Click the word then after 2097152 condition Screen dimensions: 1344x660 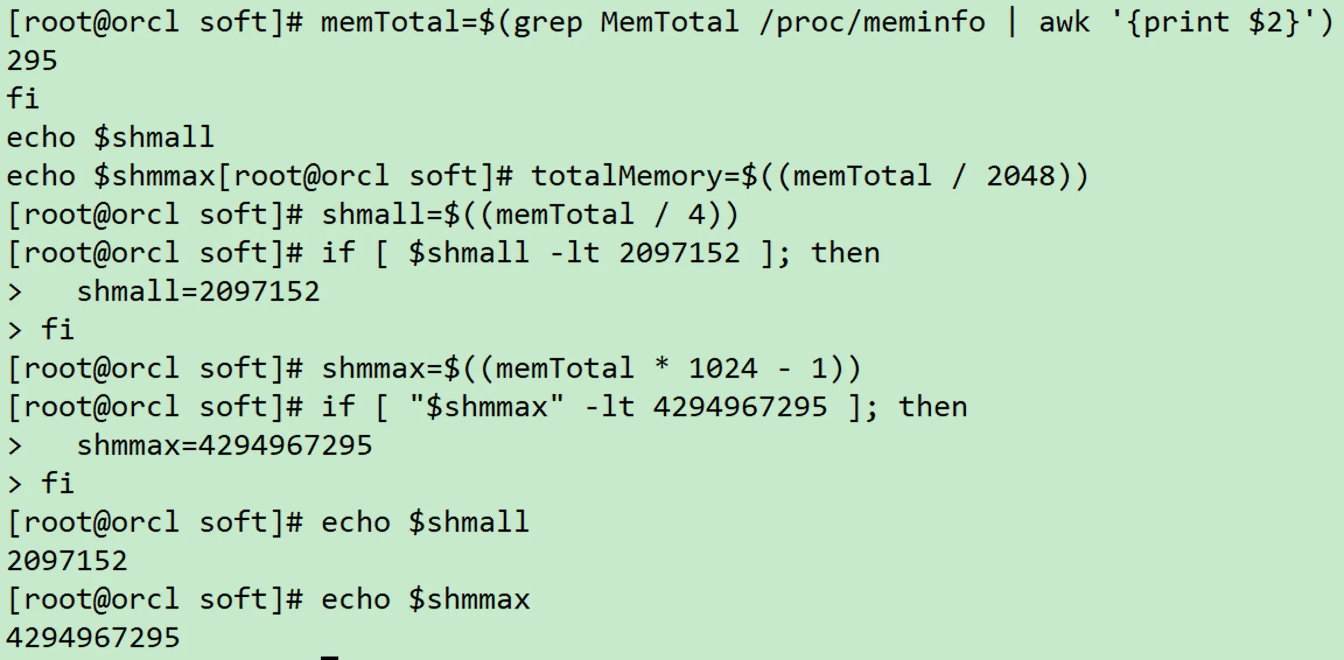pyautogui.click(x=845, y=253)
